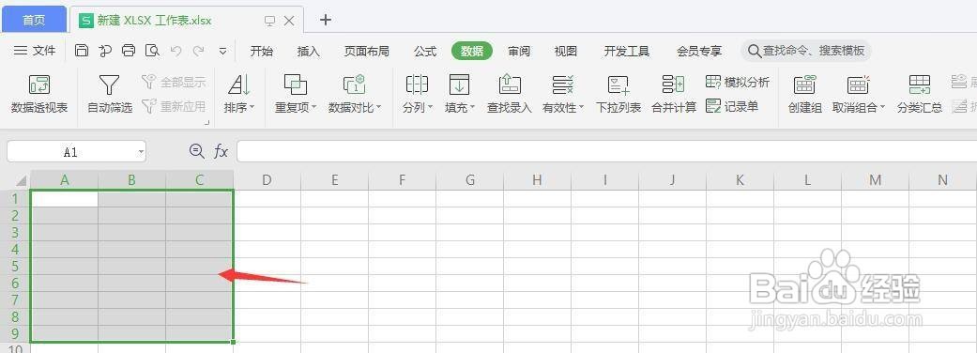977x353 pixels.
Task: Insert a Dropdown List (下拉列表)
Action: (x=618, y=94)
